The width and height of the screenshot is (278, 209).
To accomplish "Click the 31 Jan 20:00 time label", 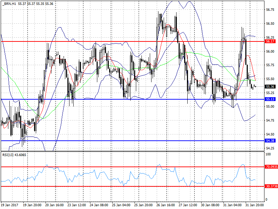I will pos(254,205).
